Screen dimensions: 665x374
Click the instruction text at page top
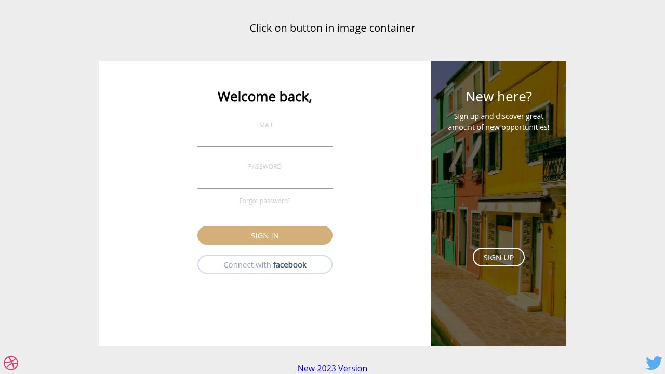point(332,28)
